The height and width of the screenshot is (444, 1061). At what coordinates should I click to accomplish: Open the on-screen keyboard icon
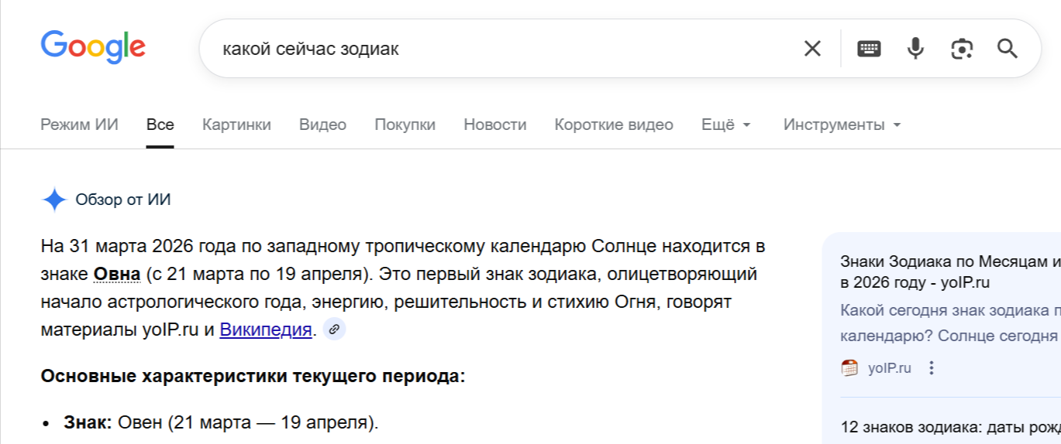(869, 49)
